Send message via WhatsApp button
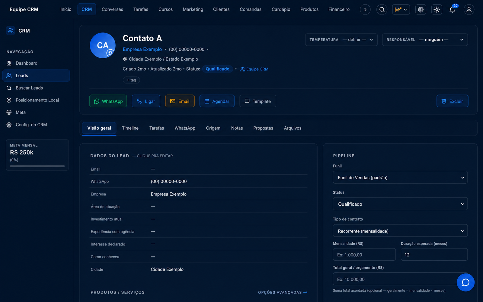This screenshot has width=483, height=302. 108,101
